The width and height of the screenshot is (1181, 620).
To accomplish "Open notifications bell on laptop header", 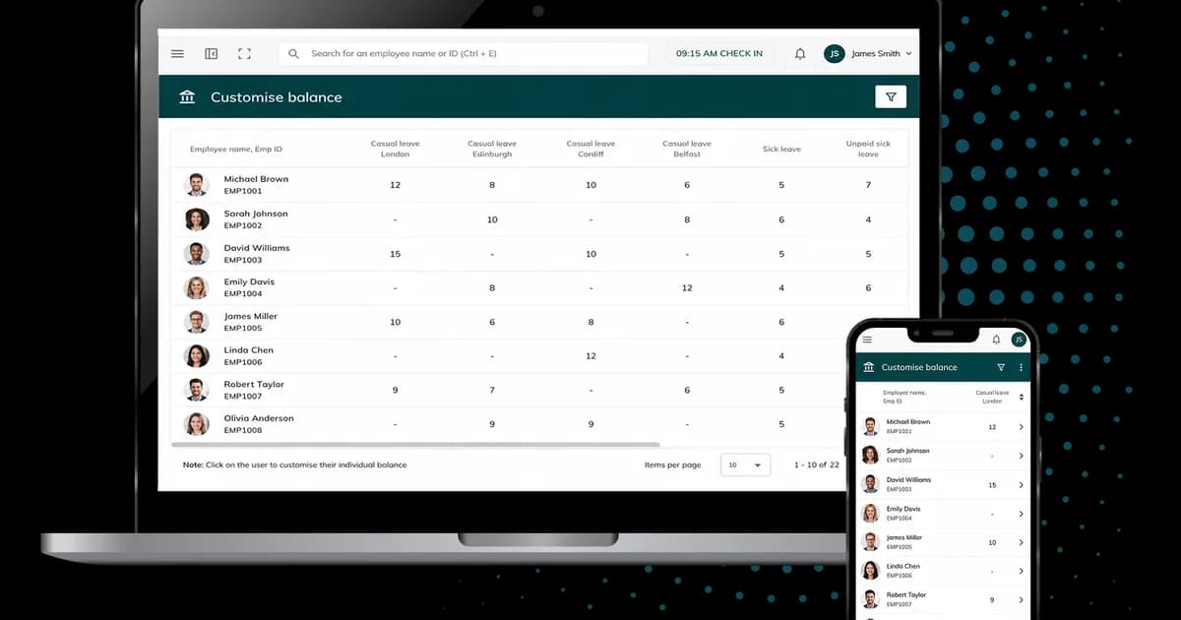I will [800, 54].
